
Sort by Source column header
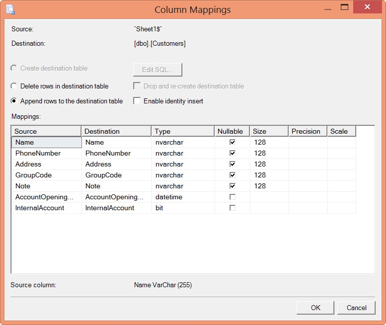tap(47, 131)
